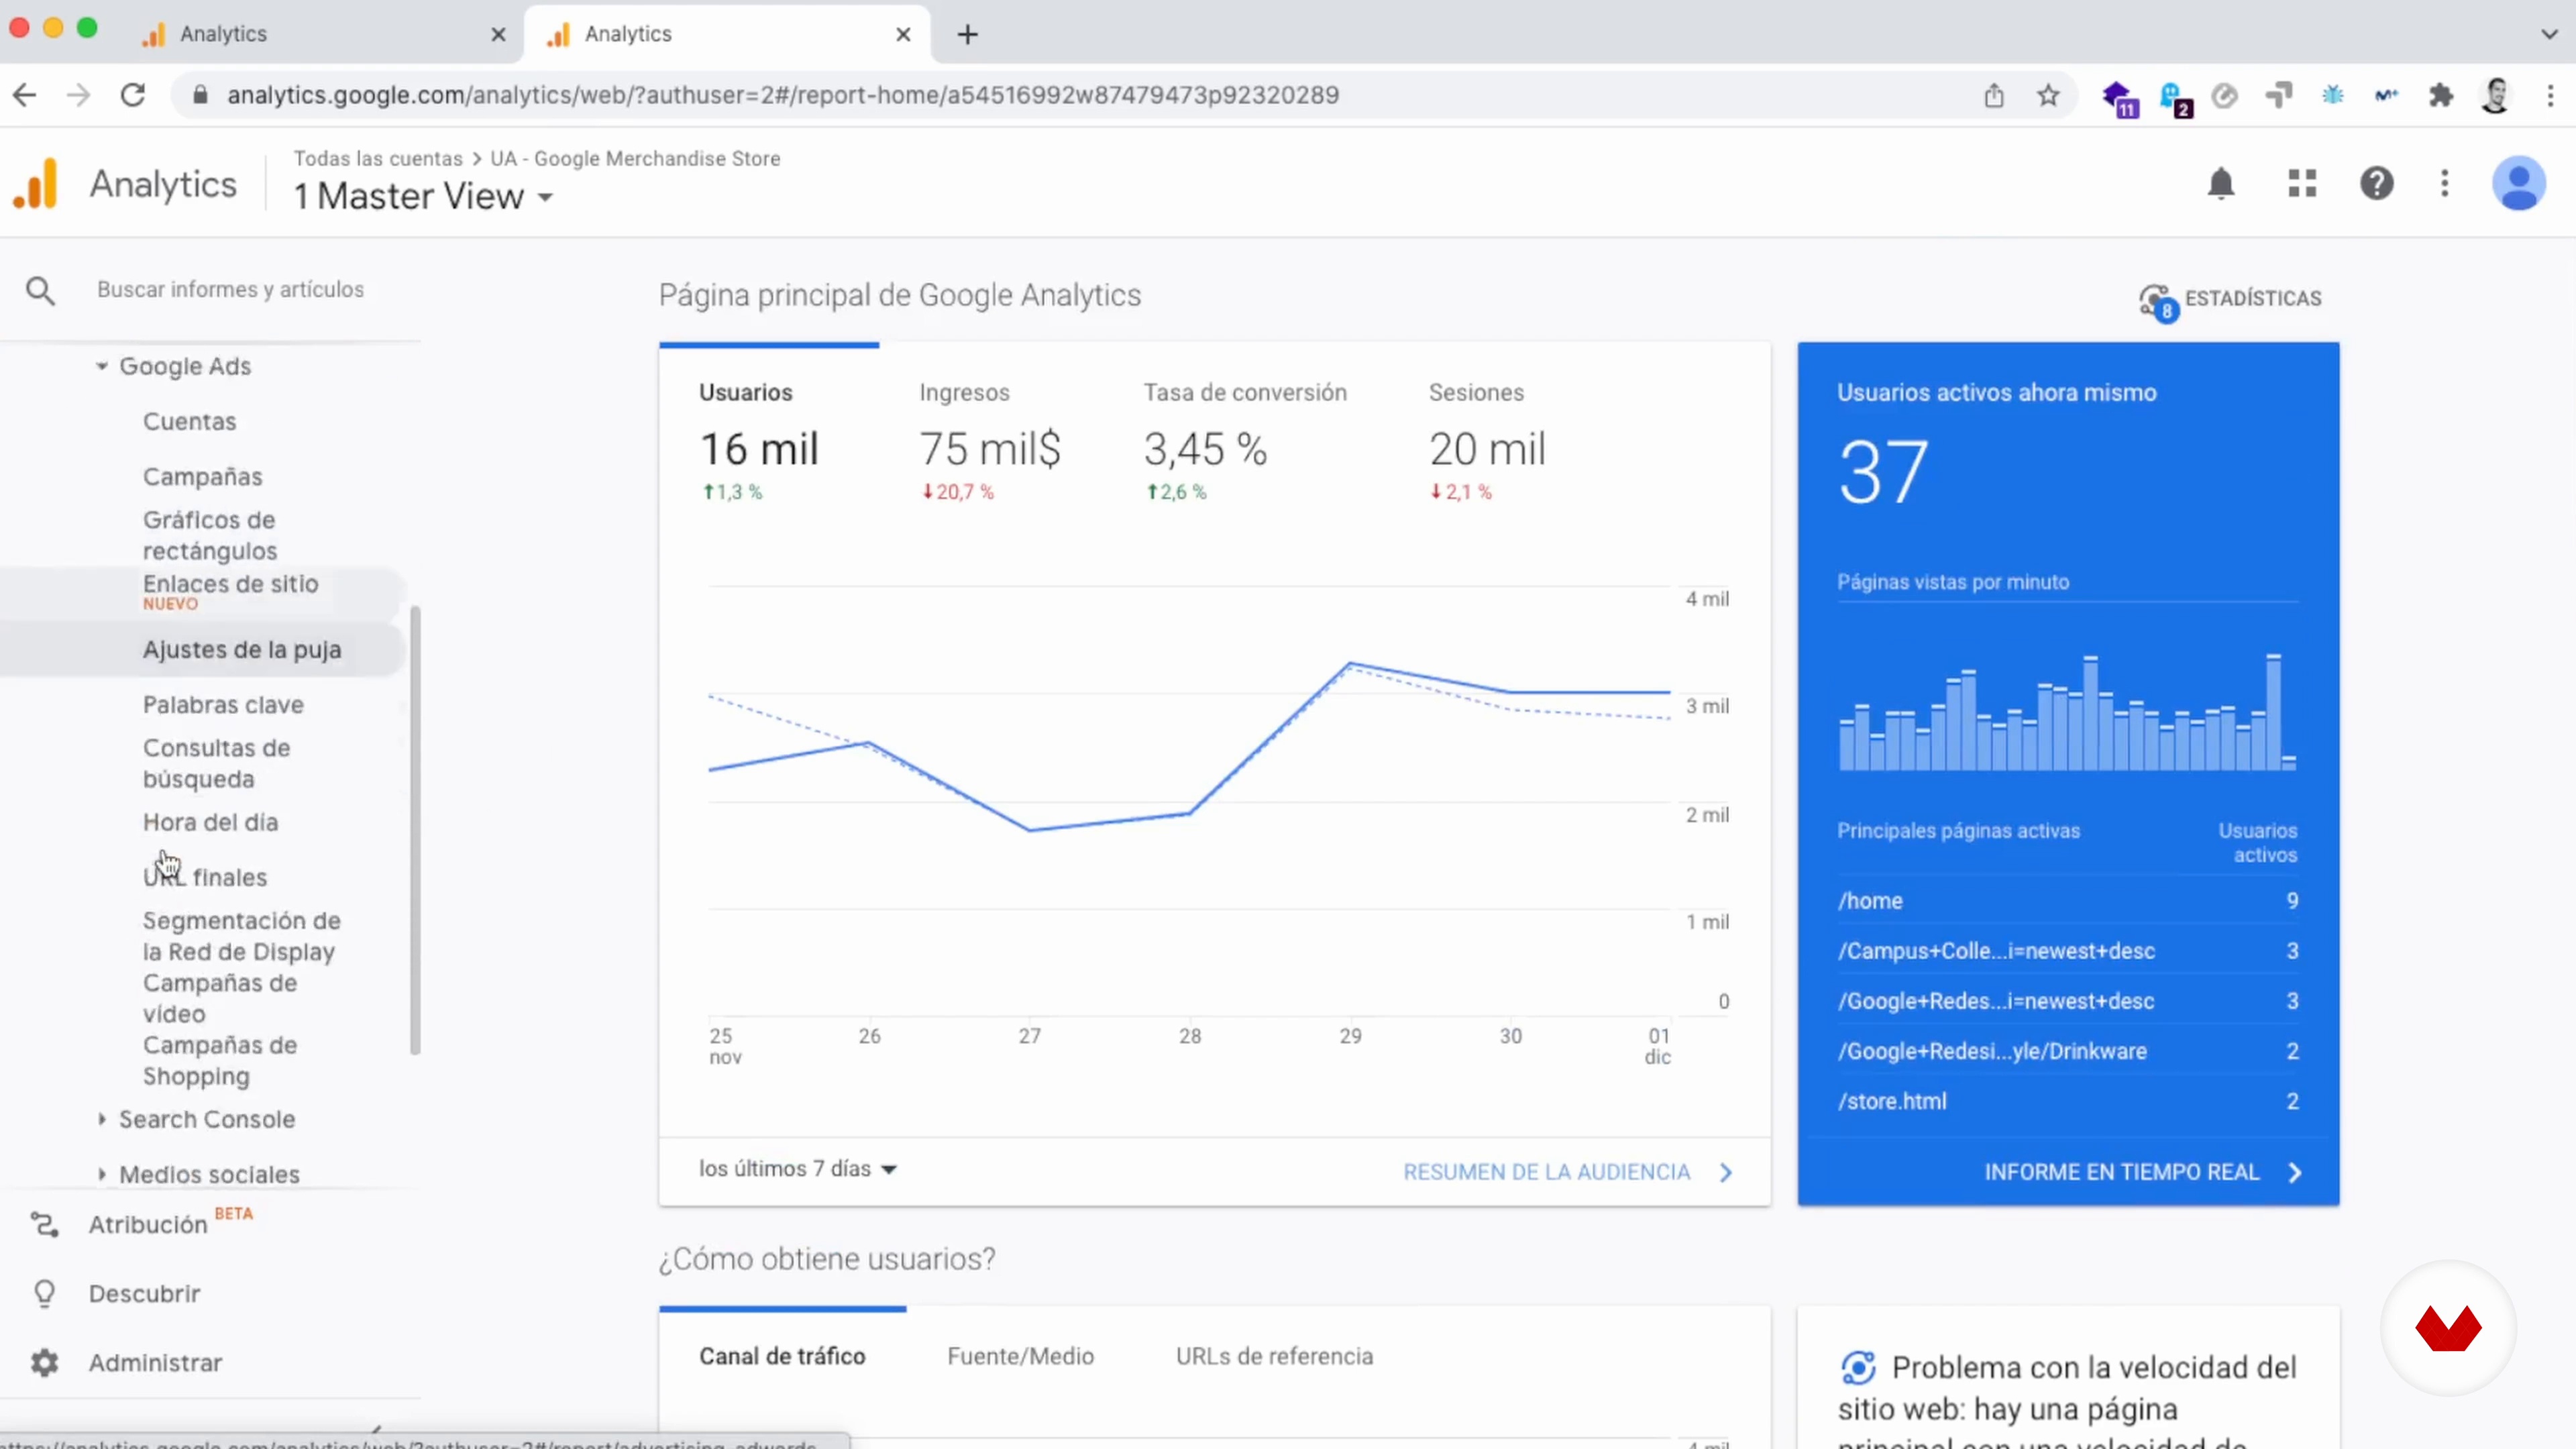2576x1449 pixels.
Task: Open the URL finales report
Action: point(204,877)
